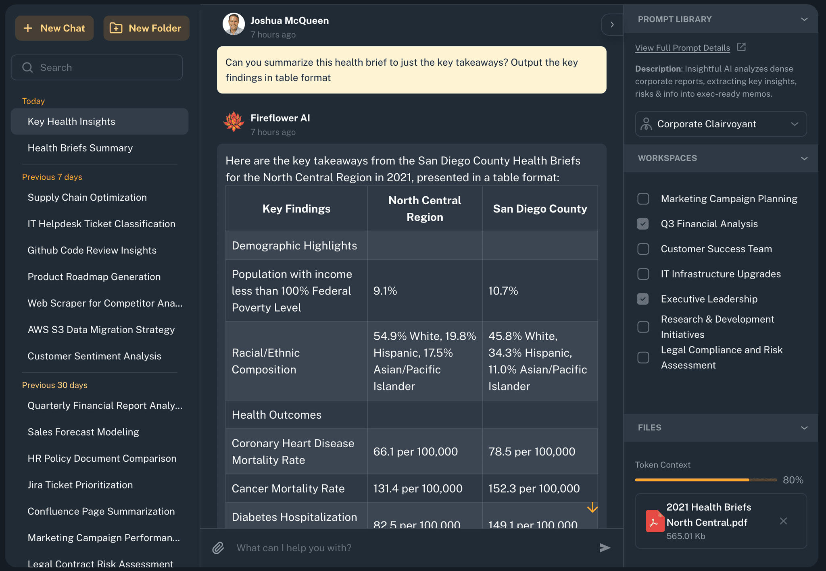Open the Customer Sentiment Analysis chat
The height and width of the screenshot is (571, 826).
tap(100, 356)
